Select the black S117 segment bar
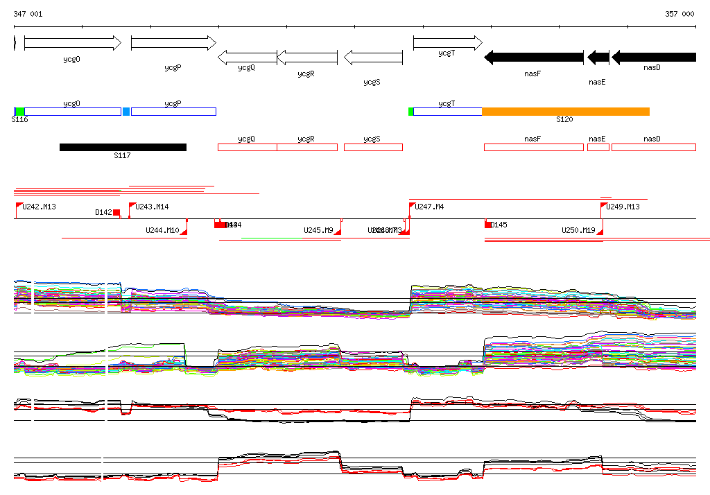 (123, 147)
